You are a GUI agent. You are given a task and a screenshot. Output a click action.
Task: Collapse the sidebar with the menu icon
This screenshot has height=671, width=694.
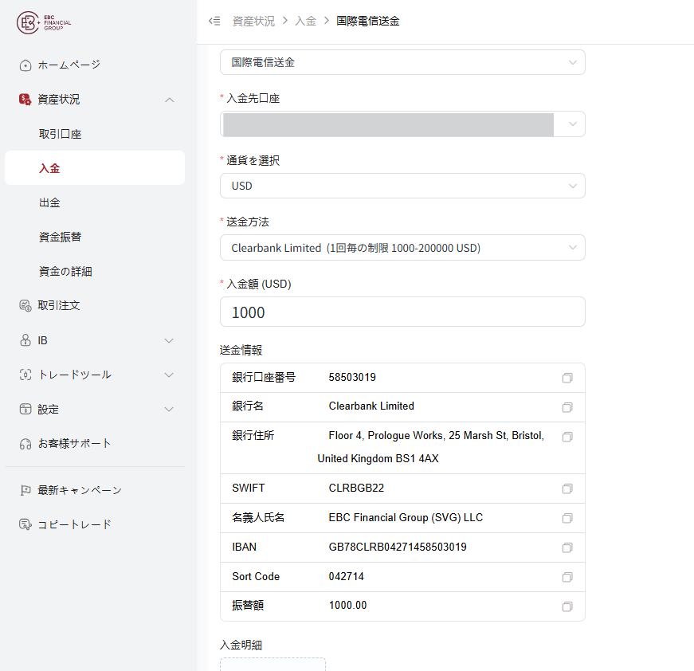point(214,21)
